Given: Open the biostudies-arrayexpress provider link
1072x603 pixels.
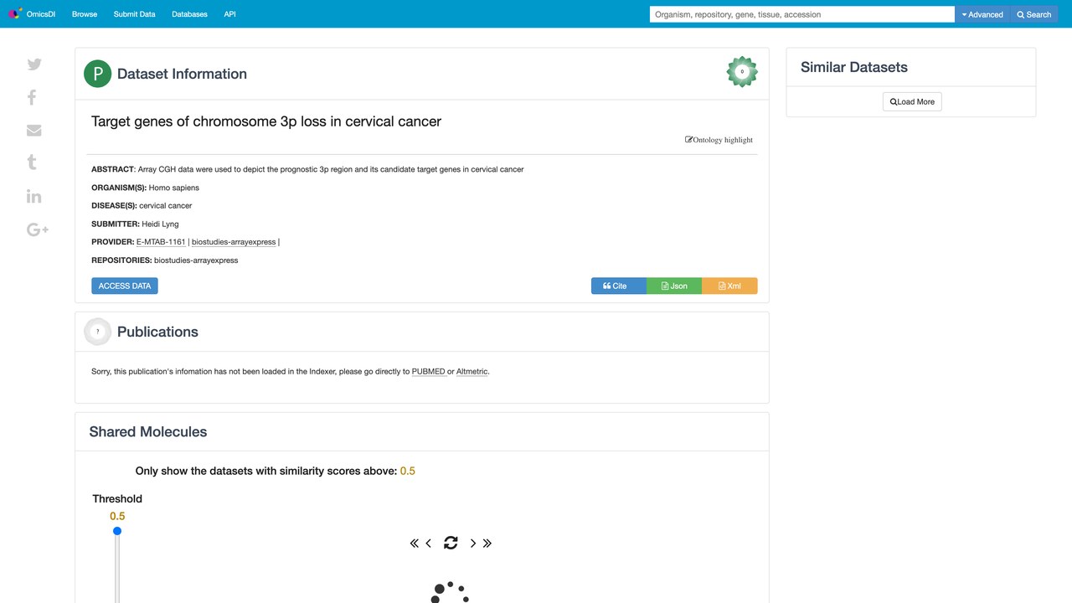Looking at the screenshot, I should point(234,242).
